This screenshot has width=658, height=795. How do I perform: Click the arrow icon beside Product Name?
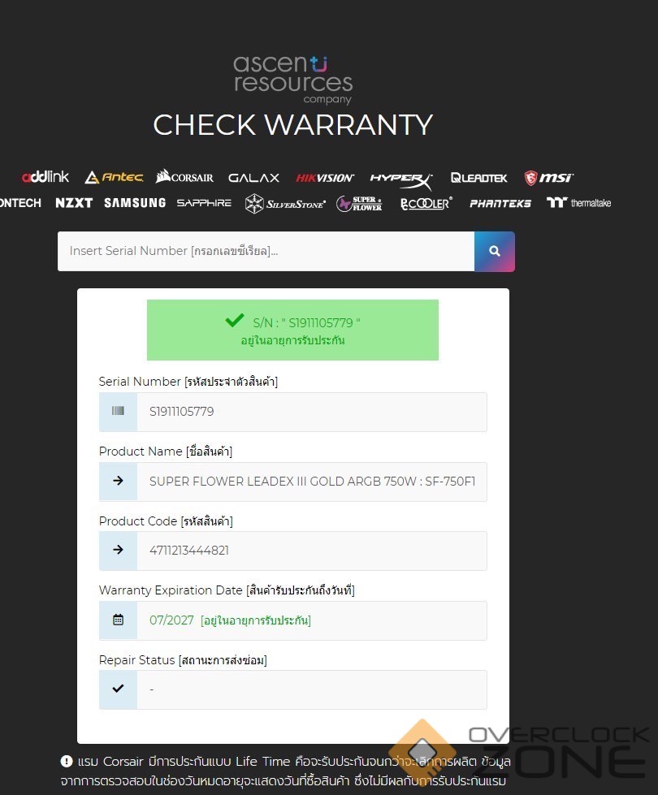pyautogui.click(x=119, y=481)
